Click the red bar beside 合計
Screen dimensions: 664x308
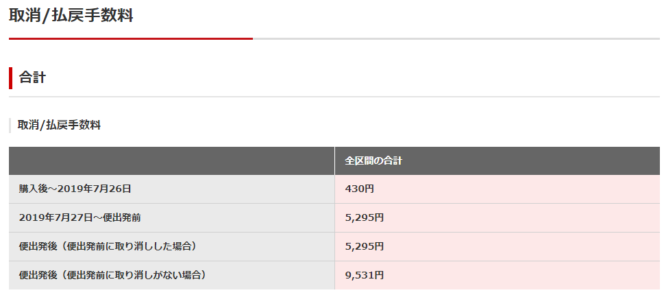[10, 78]
